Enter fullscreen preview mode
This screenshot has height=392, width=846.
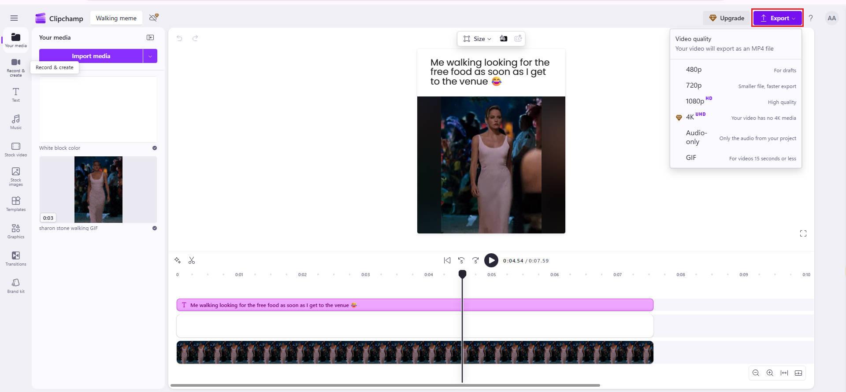pyautogui.click(x=803, y=233)
